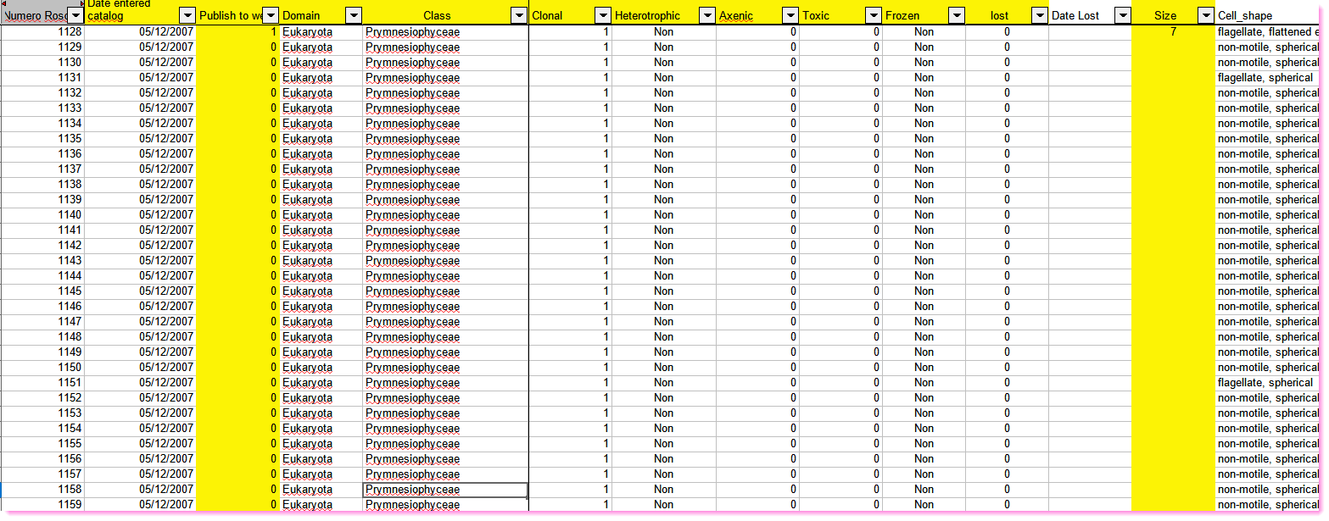Click the Class column filter arrow

tap(518, 16)
